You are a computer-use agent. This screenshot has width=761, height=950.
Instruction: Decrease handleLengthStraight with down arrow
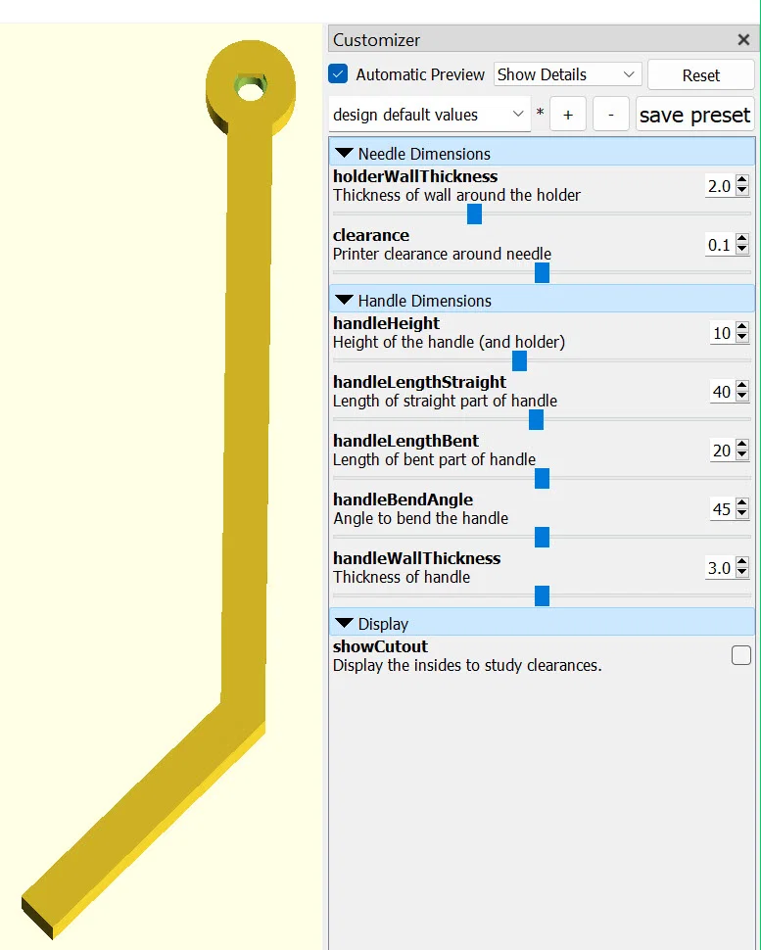point(742,397)
